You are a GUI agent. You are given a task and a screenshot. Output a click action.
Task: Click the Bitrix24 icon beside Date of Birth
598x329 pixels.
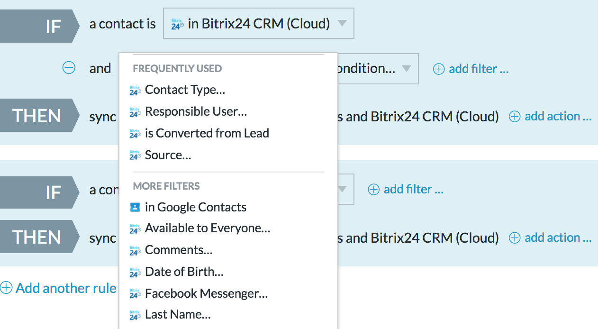(x=136, y=272)
